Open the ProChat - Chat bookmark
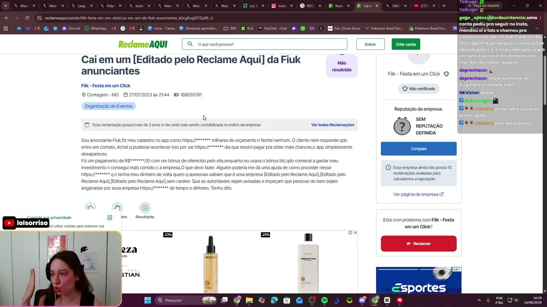 click(x=272, y=29)
